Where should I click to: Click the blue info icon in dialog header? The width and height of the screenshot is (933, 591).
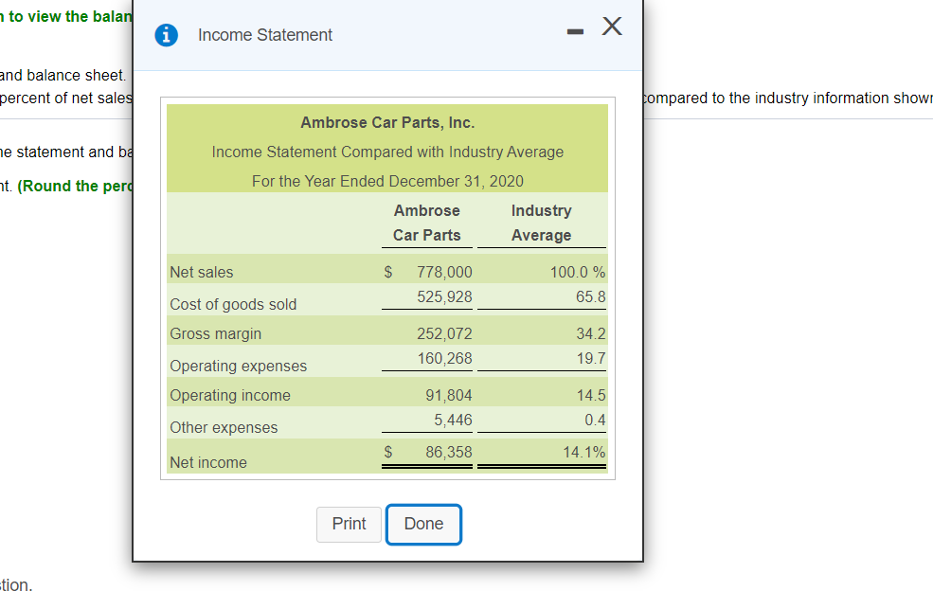click(x=168, y=35)
